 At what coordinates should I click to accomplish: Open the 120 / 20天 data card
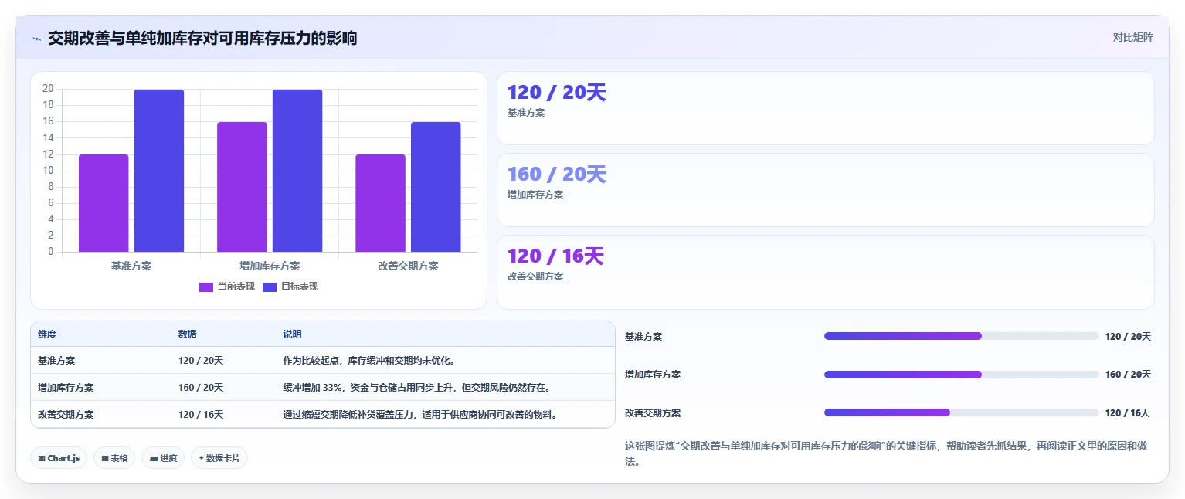[825, 108]
